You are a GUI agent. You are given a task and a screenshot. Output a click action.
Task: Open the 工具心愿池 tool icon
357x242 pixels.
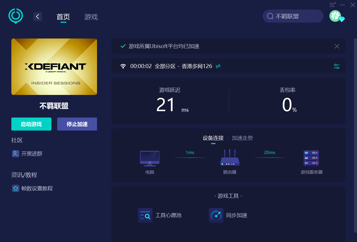tap(145, 215)
